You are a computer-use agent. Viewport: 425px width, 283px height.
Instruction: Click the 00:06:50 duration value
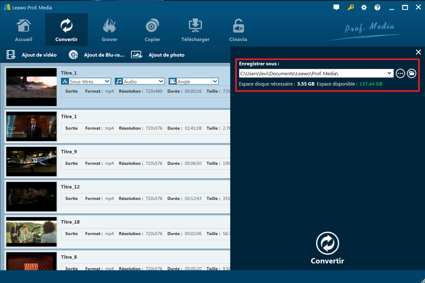pyautogui.click(x=193, y=163)
